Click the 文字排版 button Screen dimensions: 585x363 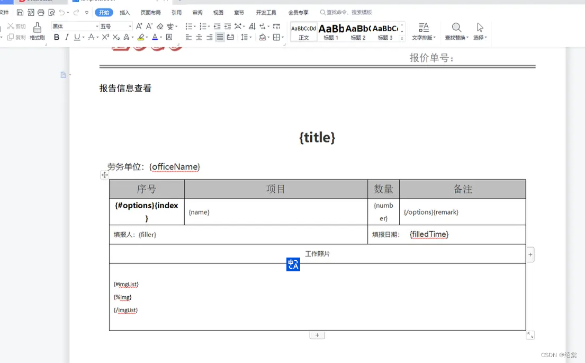tap(424, 33)
